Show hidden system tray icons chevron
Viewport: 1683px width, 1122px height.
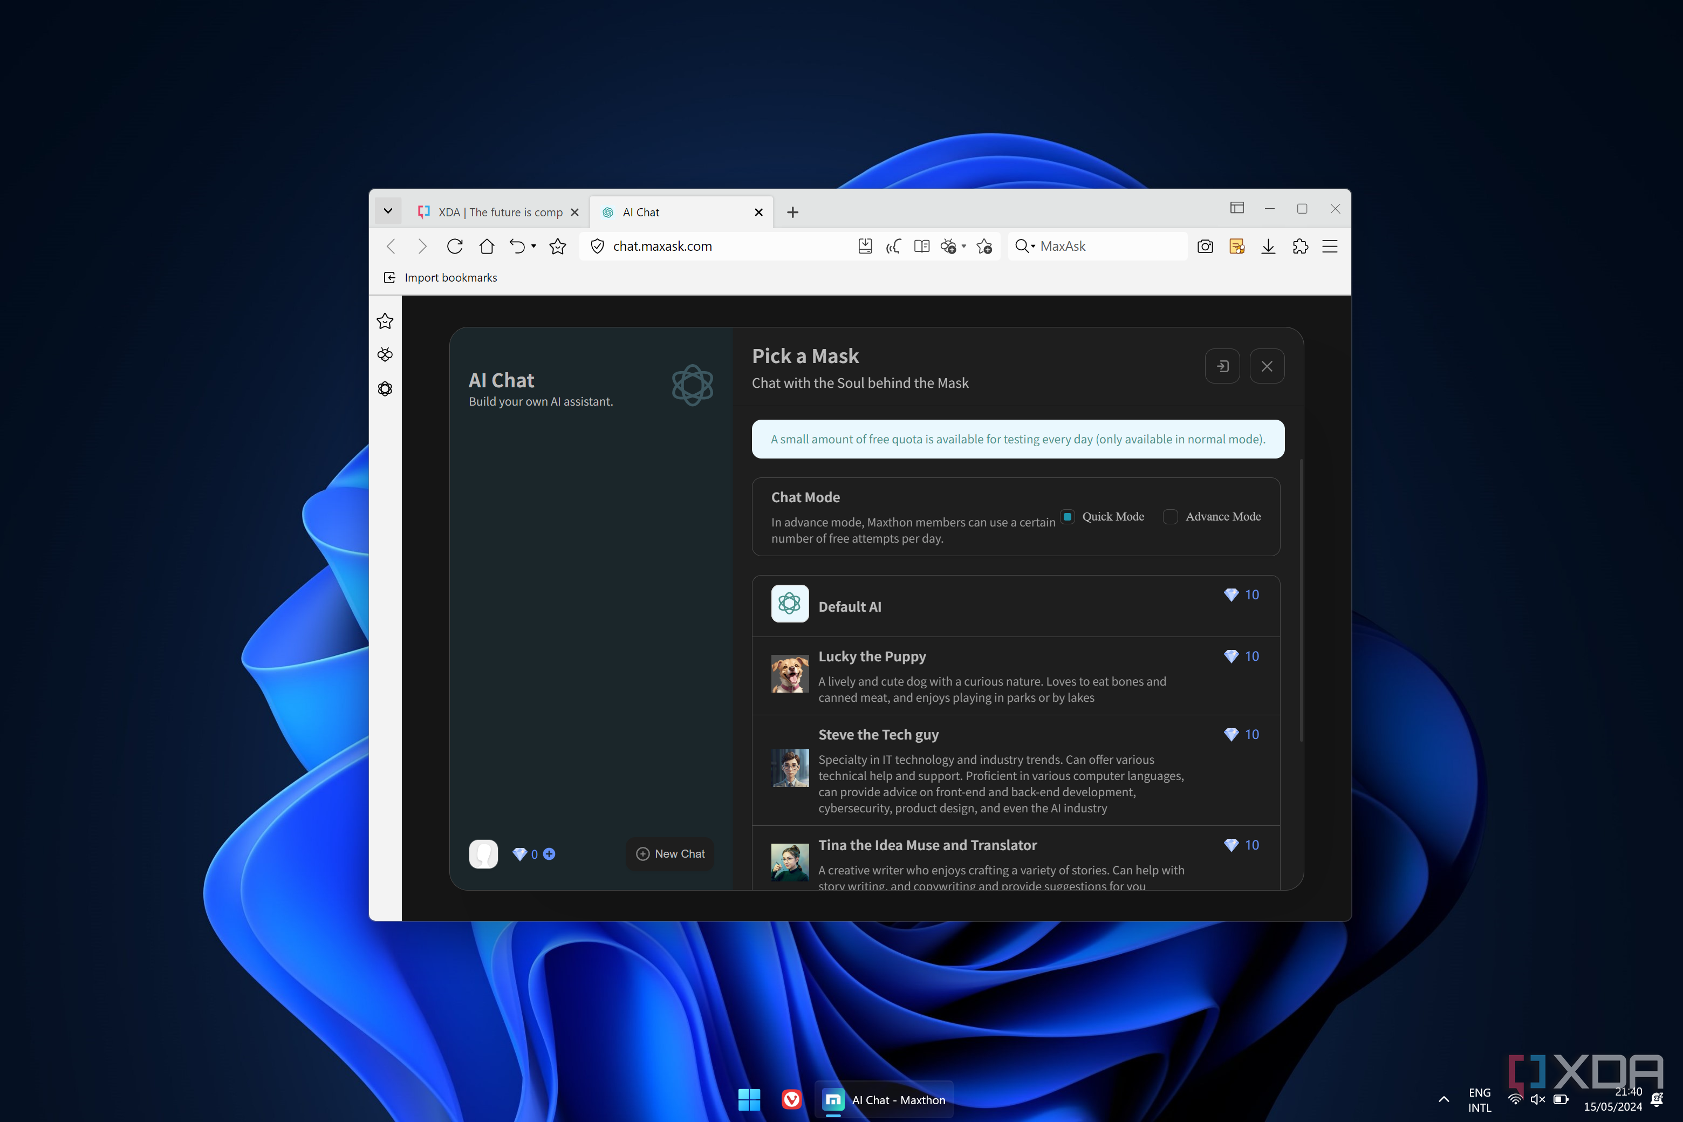click(x=1444, y=1100)
